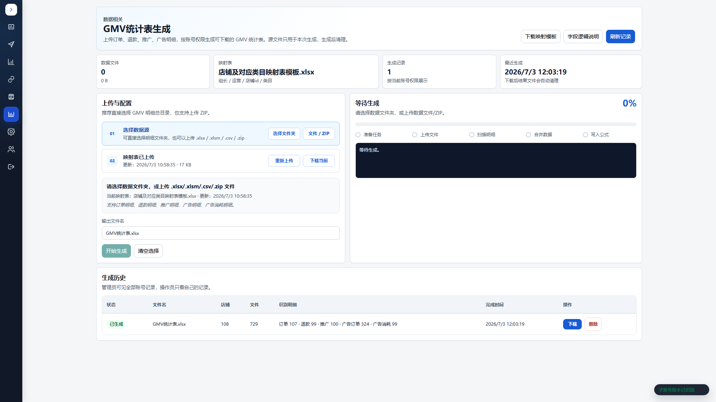Open the users management icon in sidebar
The image size is (716, 402).
(x=11, y=149)
